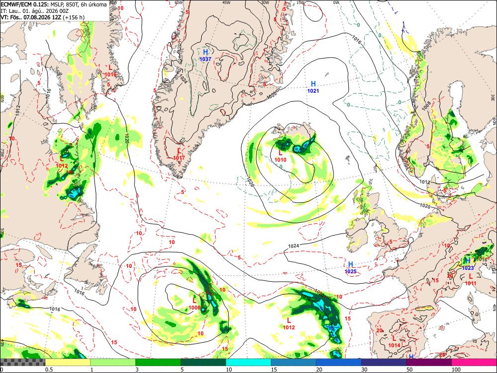Pick the teal-blue 15–20 precipitation swatch
The width and height of the screenshot is (497, 373).
(x=294, y=362)
